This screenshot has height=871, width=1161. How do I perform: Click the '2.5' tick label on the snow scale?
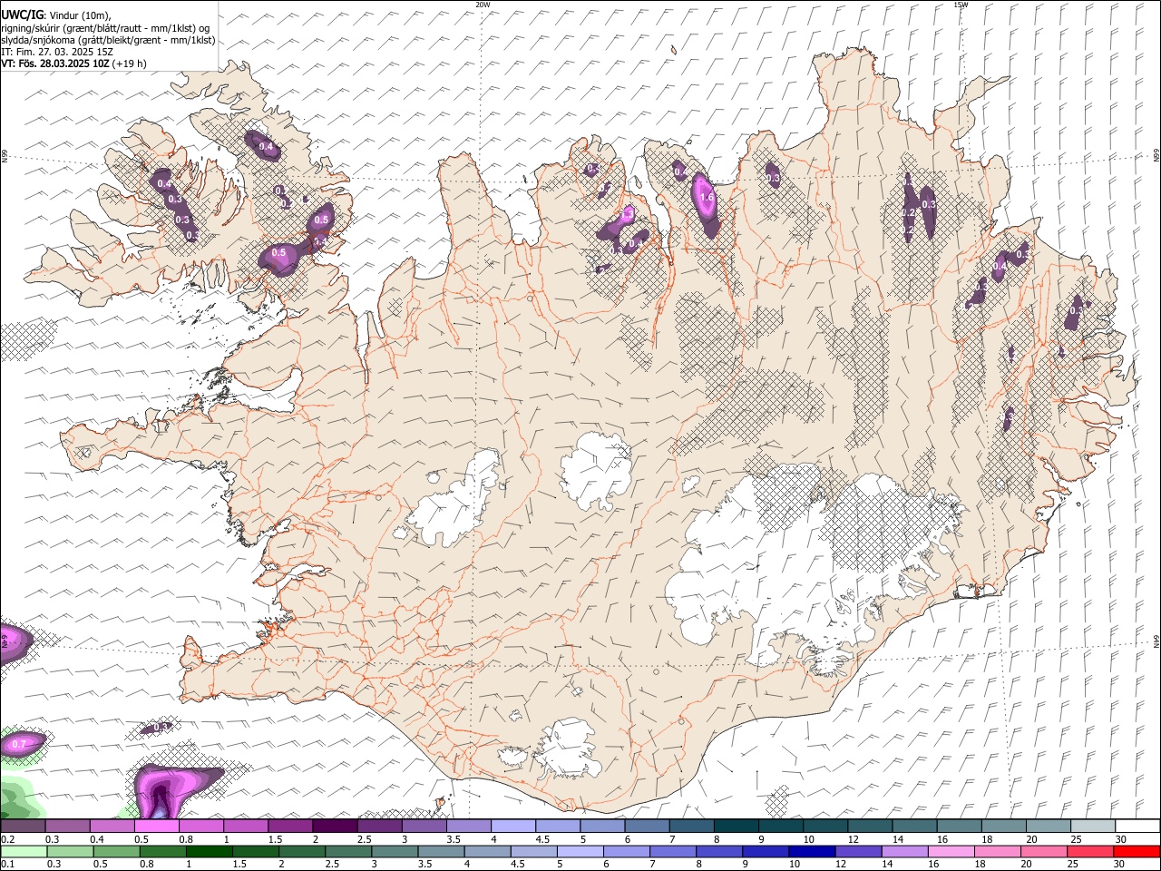pyautogui.click(x=364, y=839)
